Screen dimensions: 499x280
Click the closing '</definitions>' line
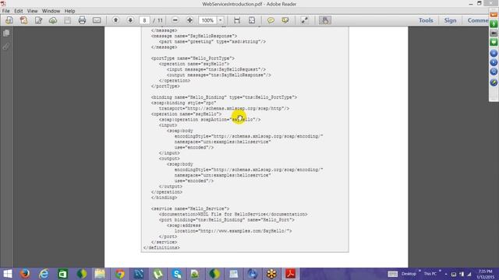click(x=161, y=247)
